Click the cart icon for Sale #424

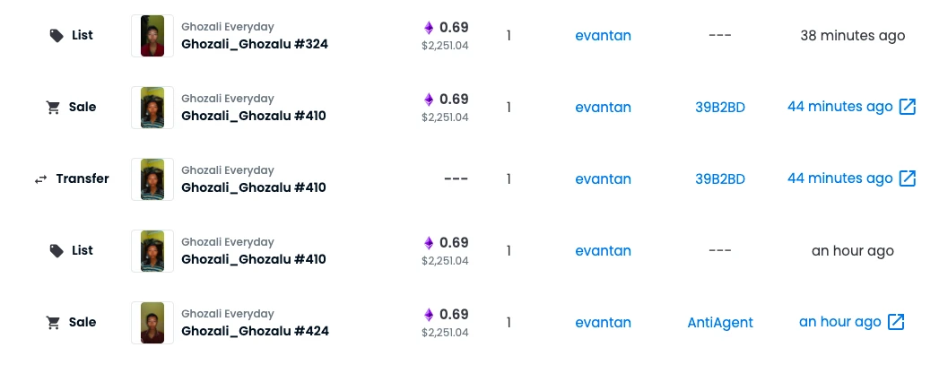tap(53, 323)
